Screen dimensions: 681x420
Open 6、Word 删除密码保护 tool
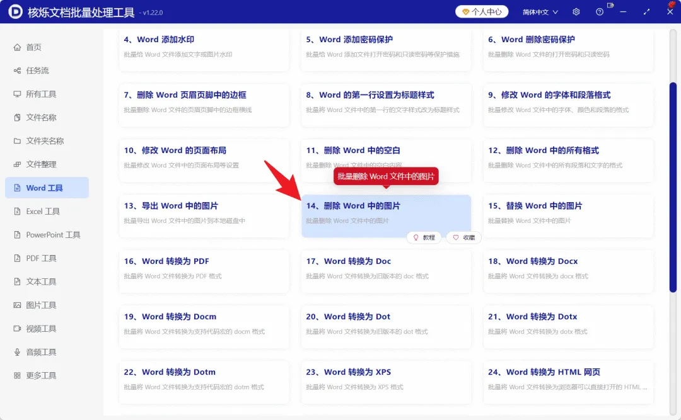(568, 50)
